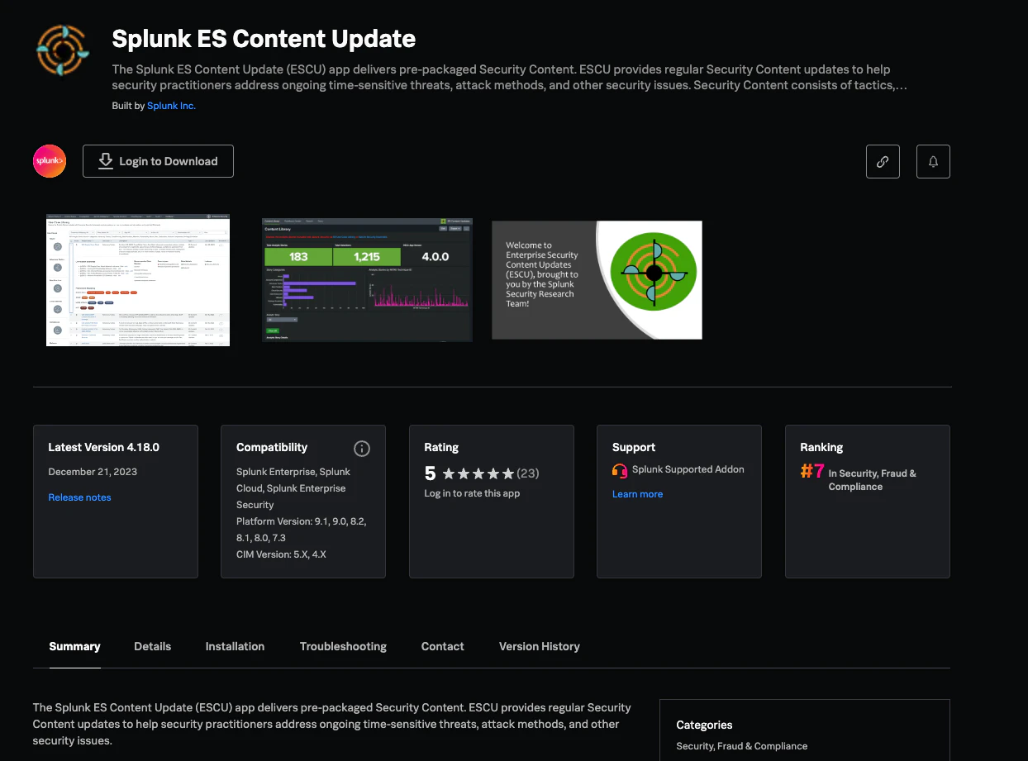The height and width of the screenshot is (761, 1028).
Task: Click the Latest Version 4.18.0 heading
Action: (x=104, y=447)
